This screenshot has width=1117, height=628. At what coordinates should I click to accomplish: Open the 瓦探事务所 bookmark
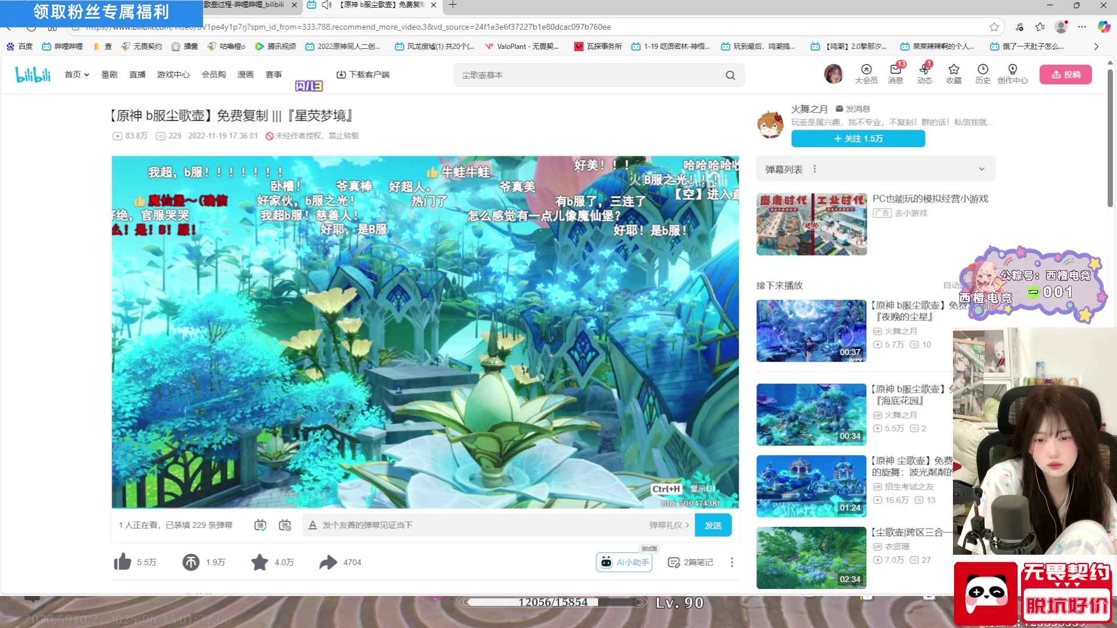click(x=598, y=46)
